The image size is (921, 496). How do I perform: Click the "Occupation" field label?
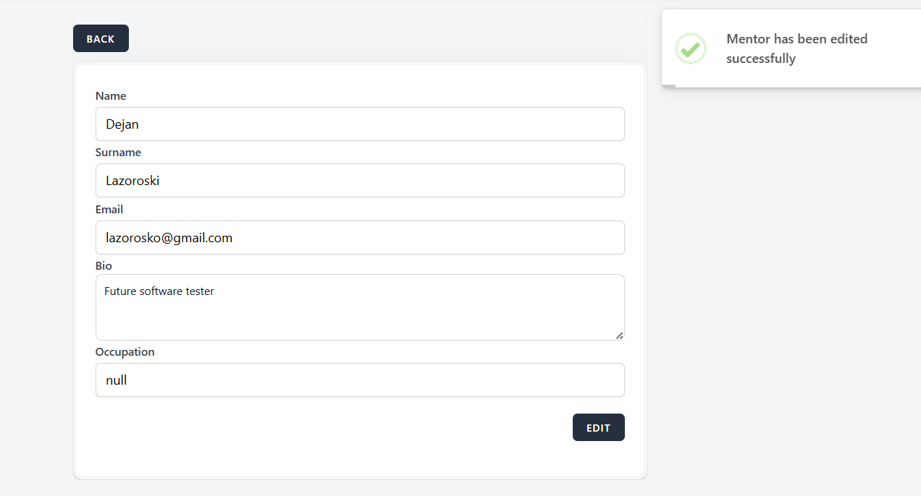[125, 352]
